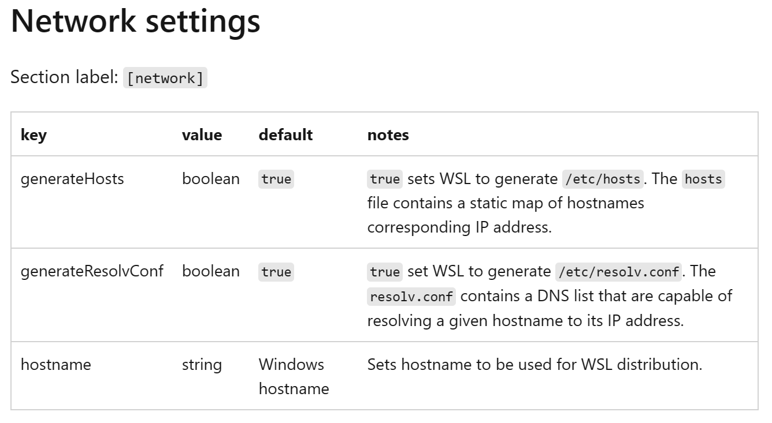Click the "default" column header
The width and height of the screenshot is (772, 423).
(285, 135)
